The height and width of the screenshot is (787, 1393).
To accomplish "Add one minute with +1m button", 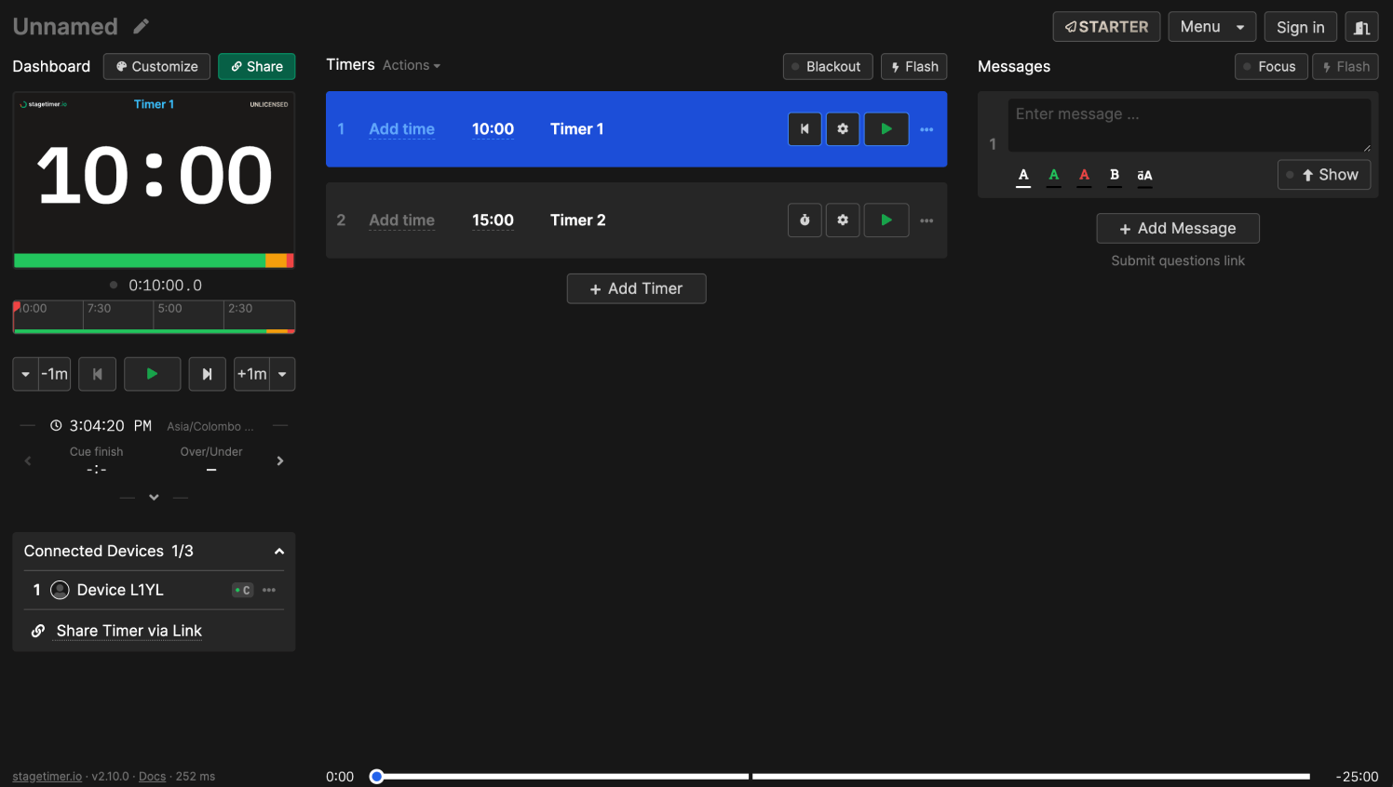I will click(x=251, y=374).
